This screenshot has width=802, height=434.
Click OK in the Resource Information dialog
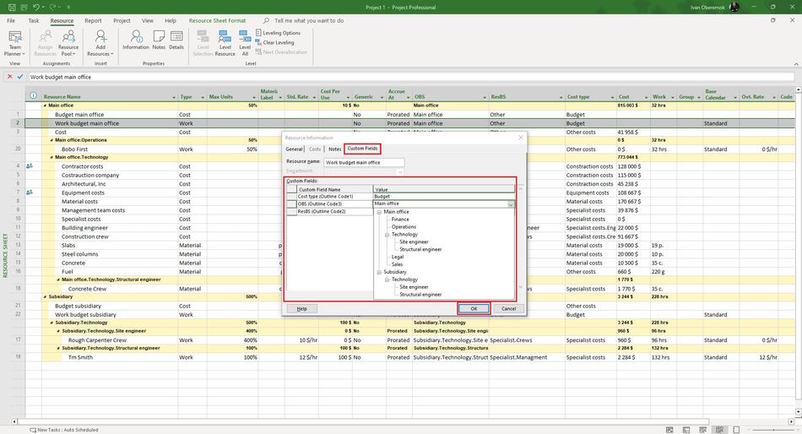tap(474, 308)
